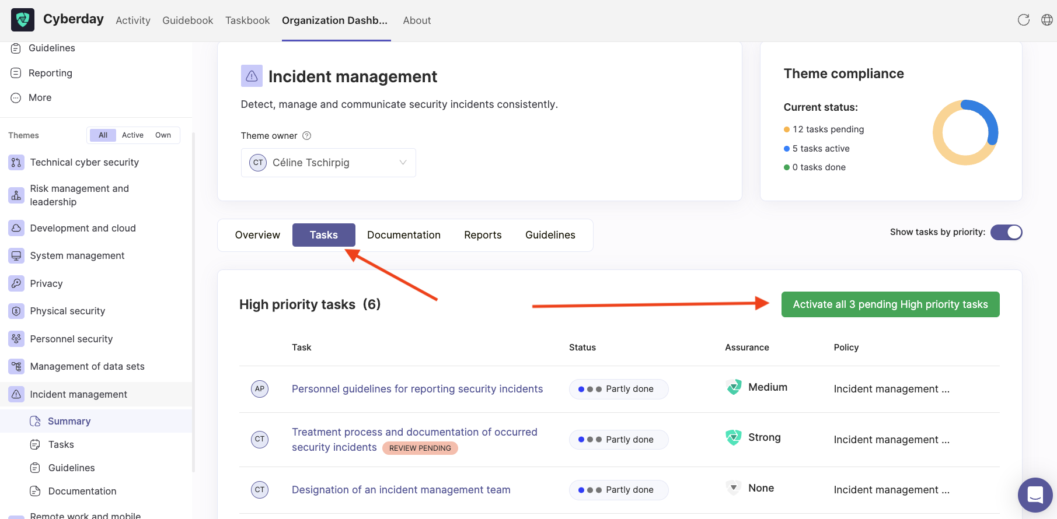Click the Documentation sub-item icon in sidebar
1057x519 pixels.
35,491
